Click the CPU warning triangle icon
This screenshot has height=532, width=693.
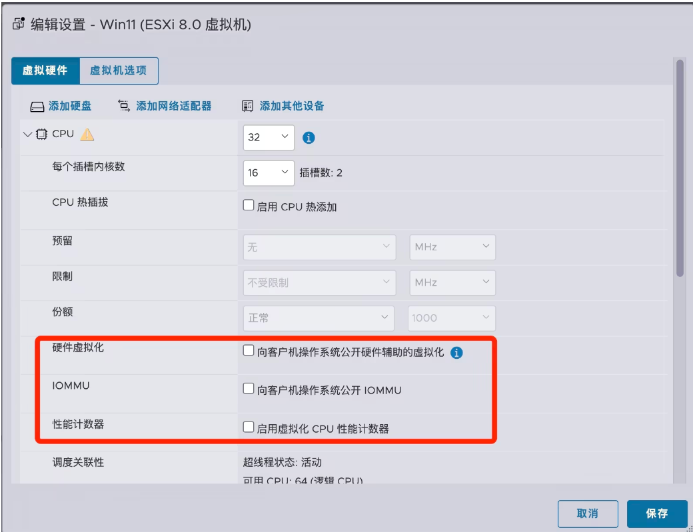[87, 134]
